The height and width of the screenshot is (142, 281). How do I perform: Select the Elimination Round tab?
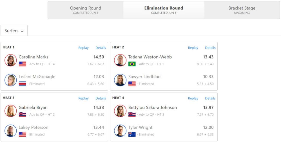point(164,10)
